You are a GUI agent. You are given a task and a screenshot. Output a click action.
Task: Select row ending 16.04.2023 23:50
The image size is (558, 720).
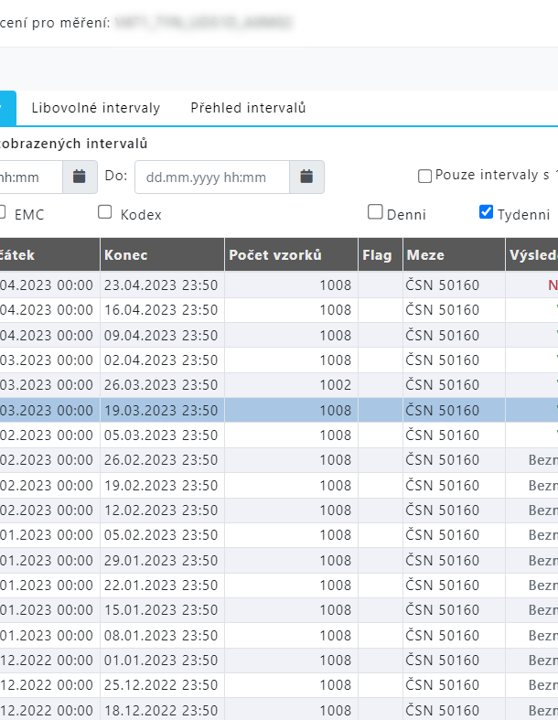click(279, 310)
